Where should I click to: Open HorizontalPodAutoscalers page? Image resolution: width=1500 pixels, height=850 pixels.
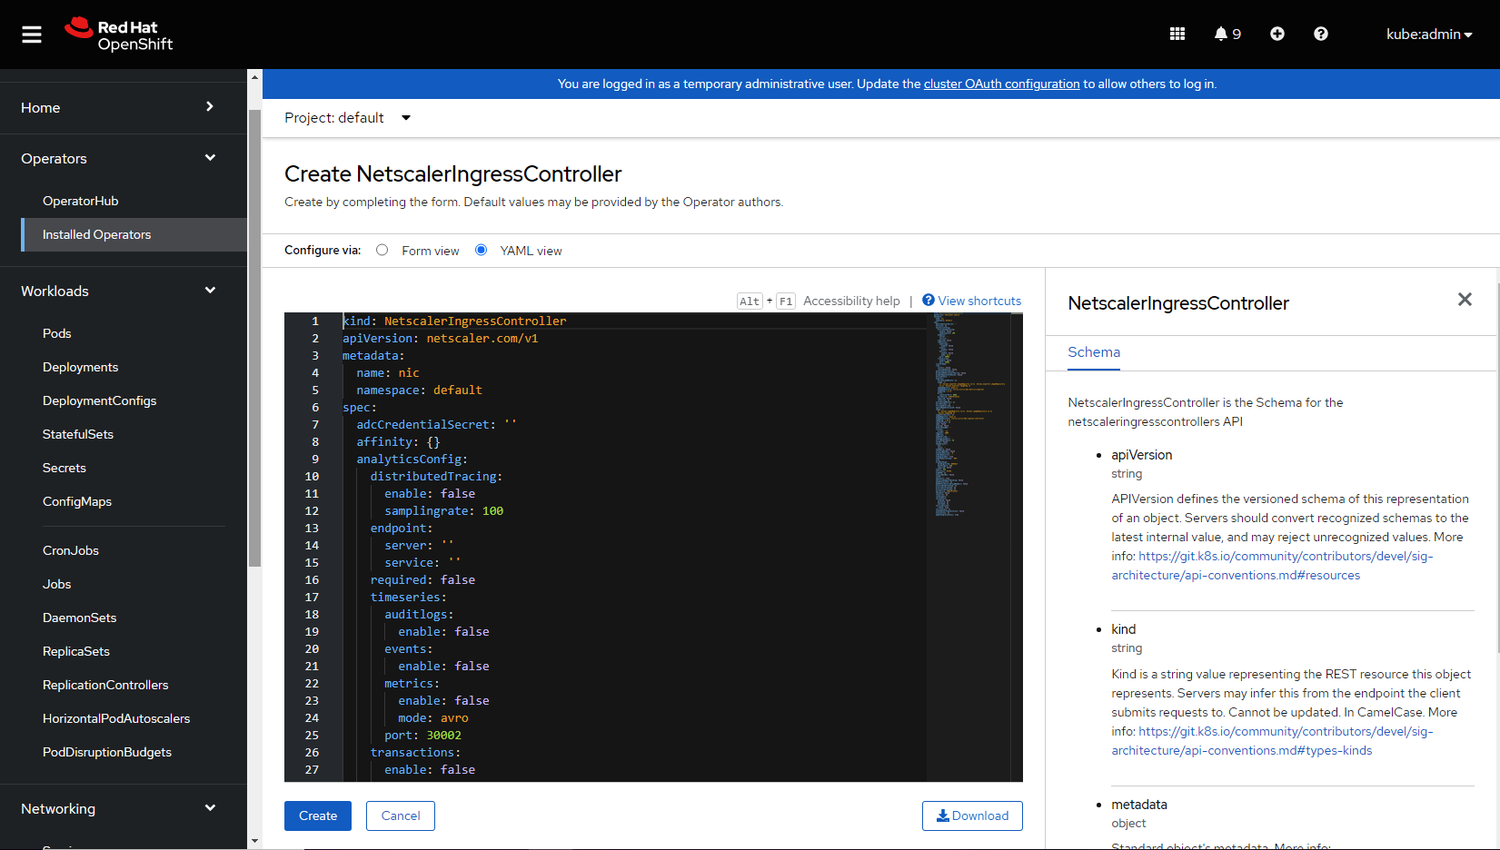116,718
